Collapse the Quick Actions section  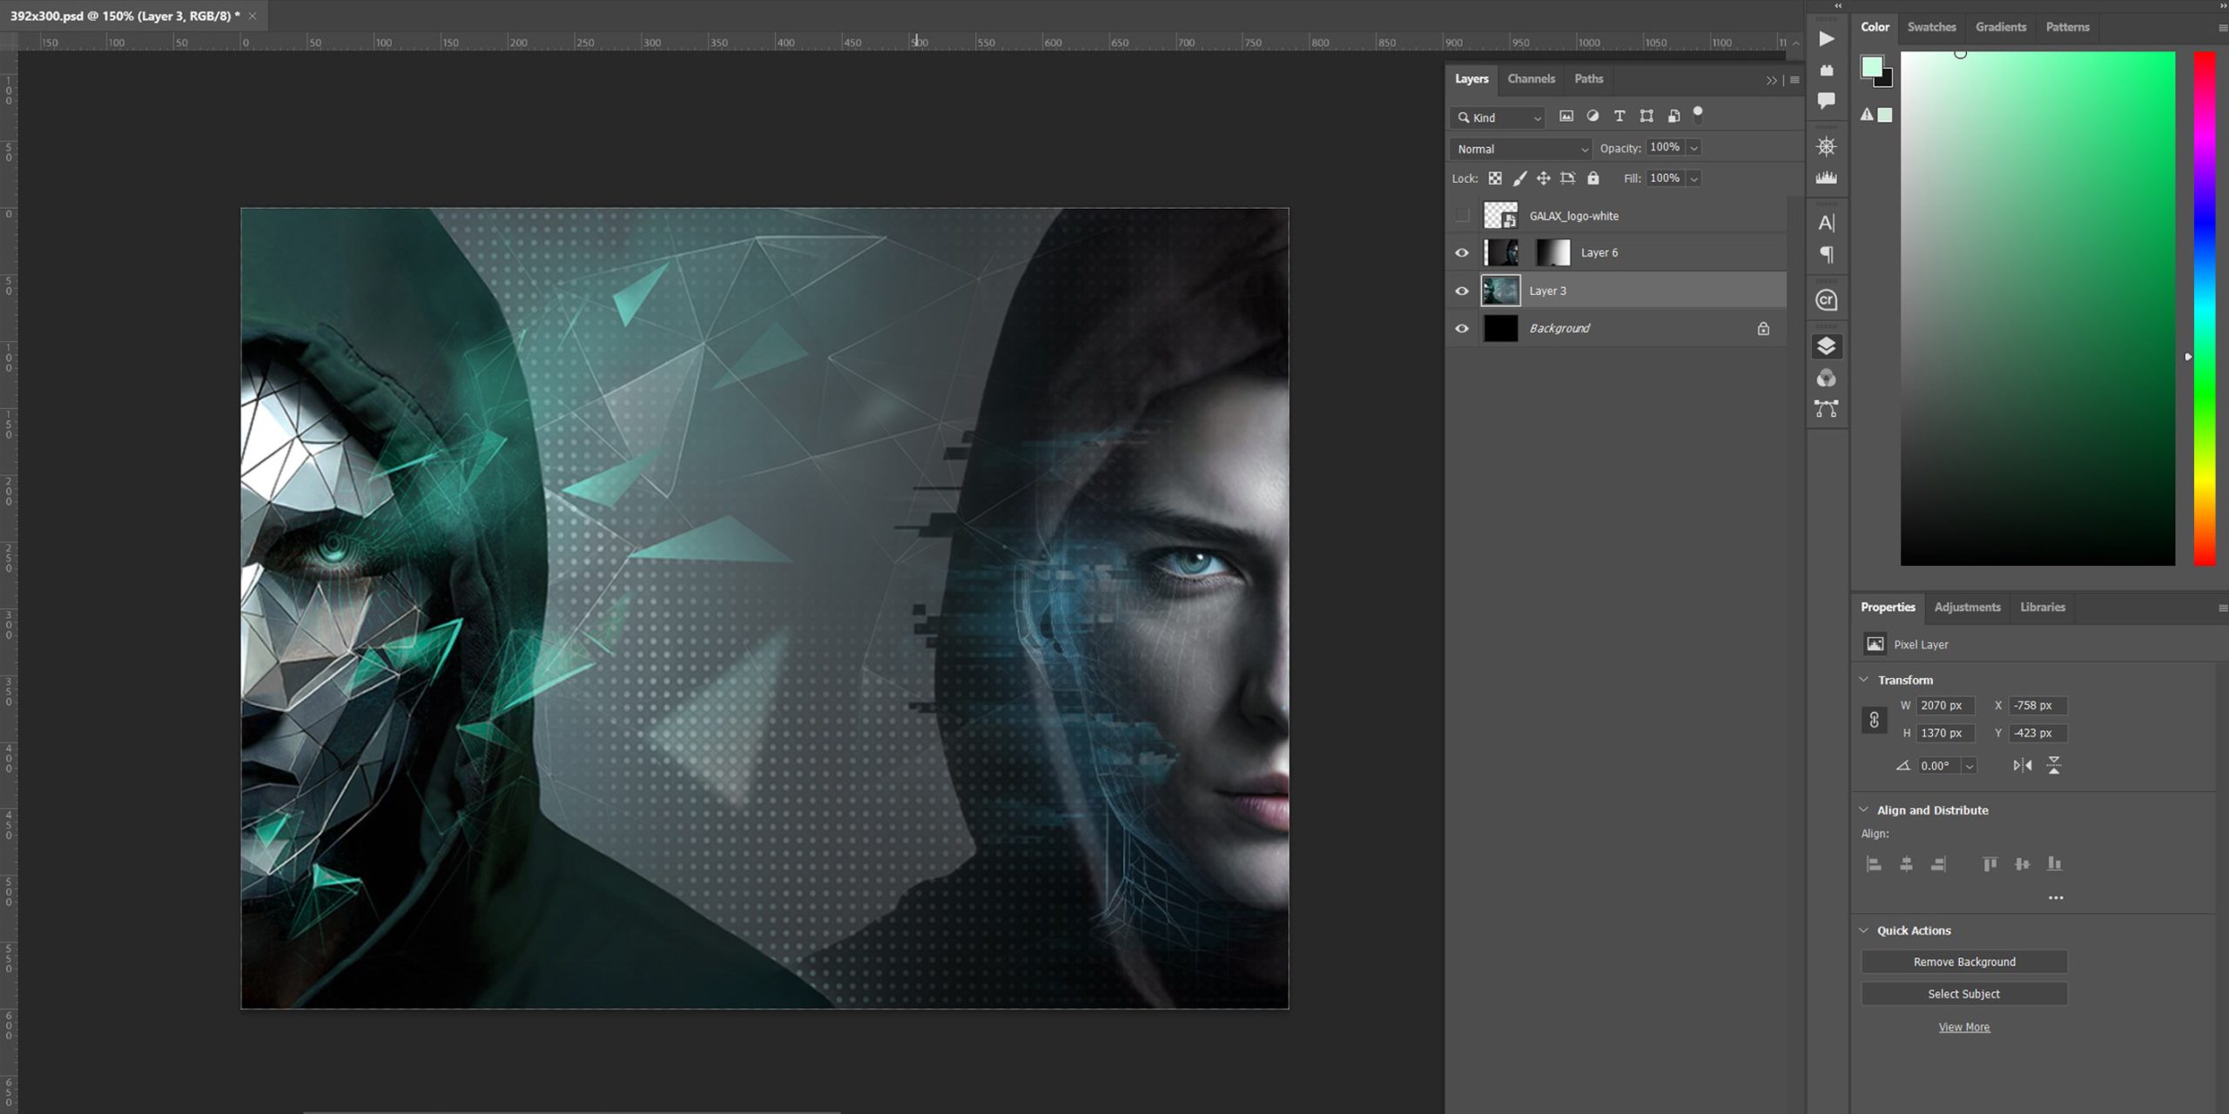click(1864, 930)
